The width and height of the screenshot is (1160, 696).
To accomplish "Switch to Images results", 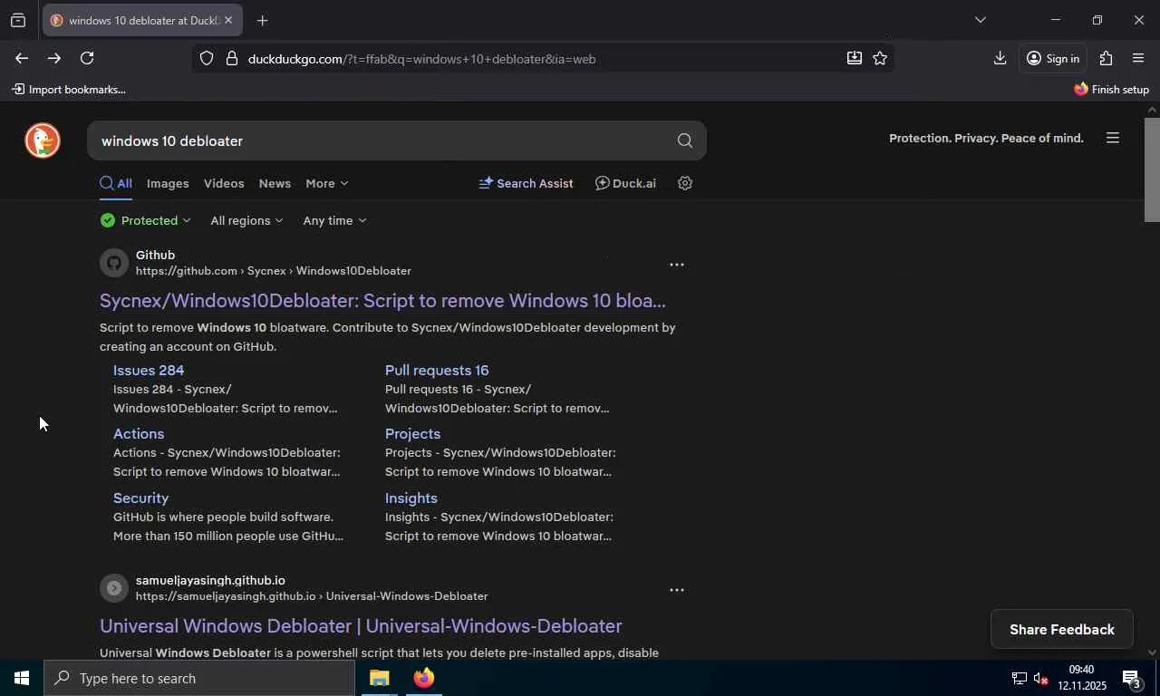I will (x=168, y=183).
